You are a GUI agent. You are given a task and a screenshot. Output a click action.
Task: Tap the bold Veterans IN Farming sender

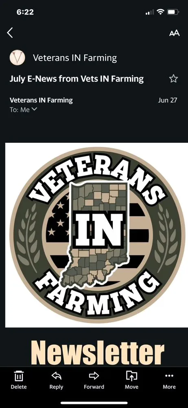(x=41, y=100)
